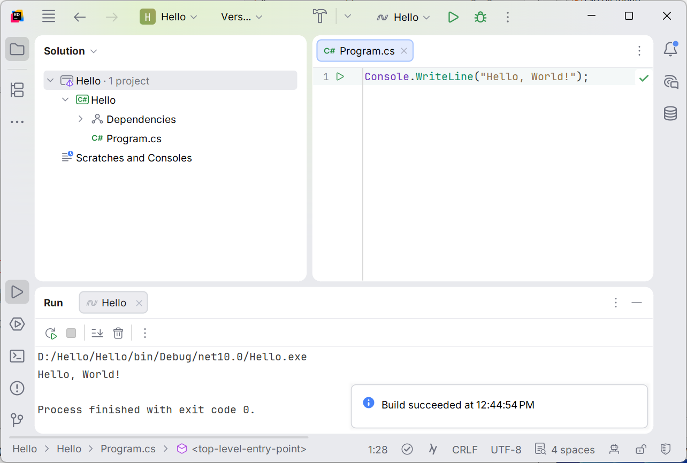687x463 pixels.
Task: Open the main hamburger menu
Action: [x=49, y=17]
